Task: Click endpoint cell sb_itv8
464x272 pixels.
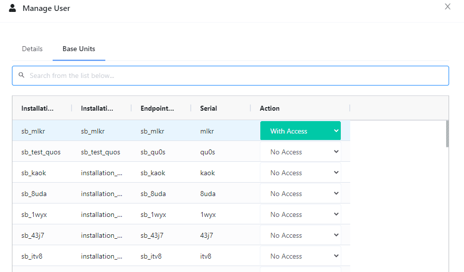Action: point(151,256)
